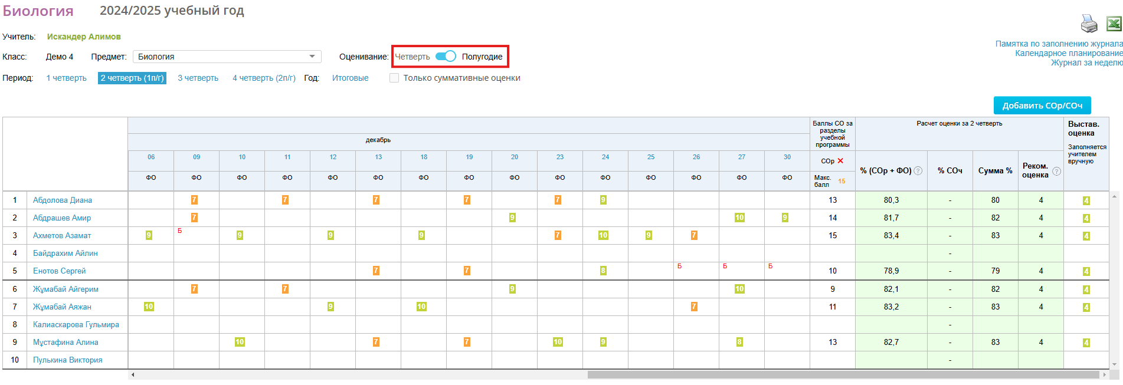Viewport: 1123px width, 385px height.
Task: Switch to 1 четверть period
Action: point(66,78)
